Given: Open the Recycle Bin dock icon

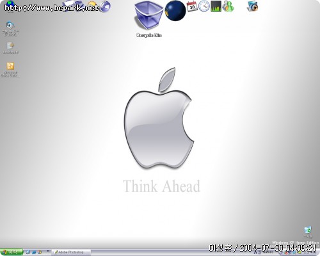Looking at the screenshot, I should coord(148,15).
